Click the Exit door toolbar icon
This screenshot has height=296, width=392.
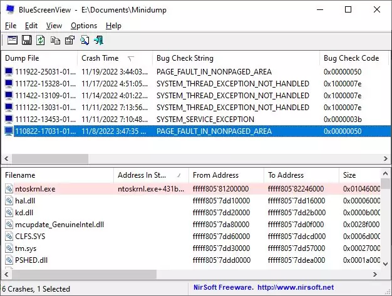coord(99,40)
